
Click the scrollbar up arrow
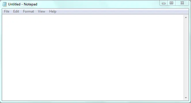point(186,17)
